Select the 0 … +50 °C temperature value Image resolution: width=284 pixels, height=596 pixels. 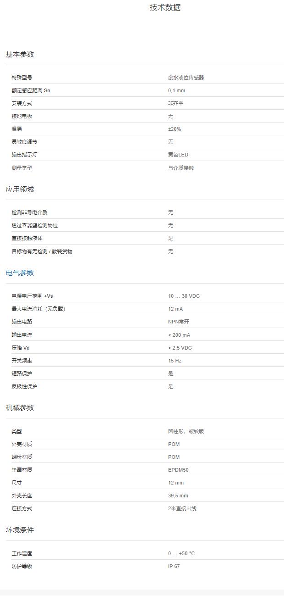pyautogui.click(x=181, y=553)
